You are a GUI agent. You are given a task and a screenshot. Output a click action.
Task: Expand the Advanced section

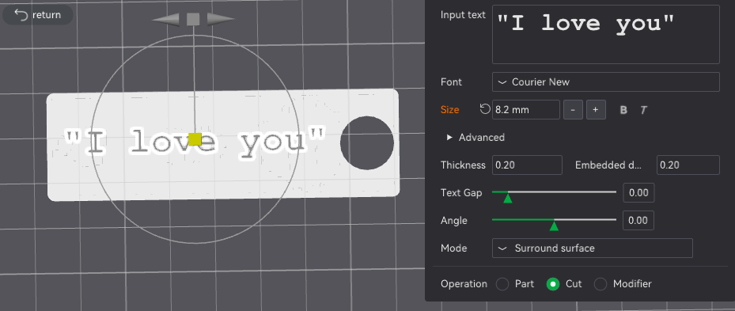coord(475,138)
